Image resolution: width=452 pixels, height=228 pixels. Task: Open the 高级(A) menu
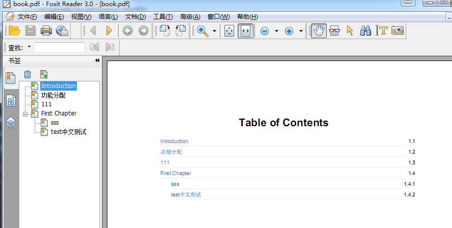coord(190,17)
